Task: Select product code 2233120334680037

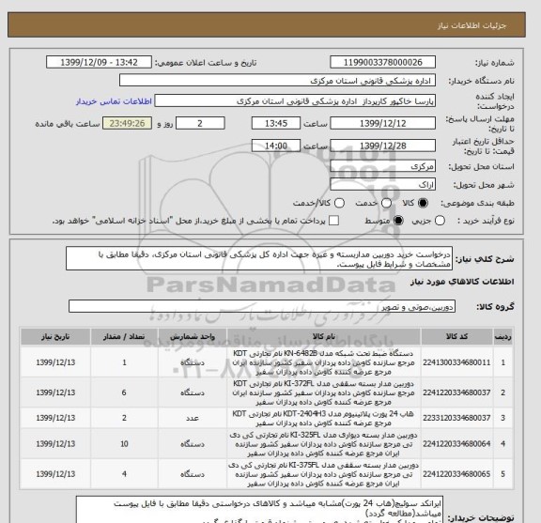Action: (x=456, y=418)
